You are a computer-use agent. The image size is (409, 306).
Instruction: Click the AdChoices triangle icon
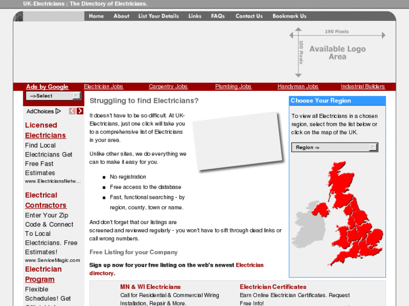point(59,111)
